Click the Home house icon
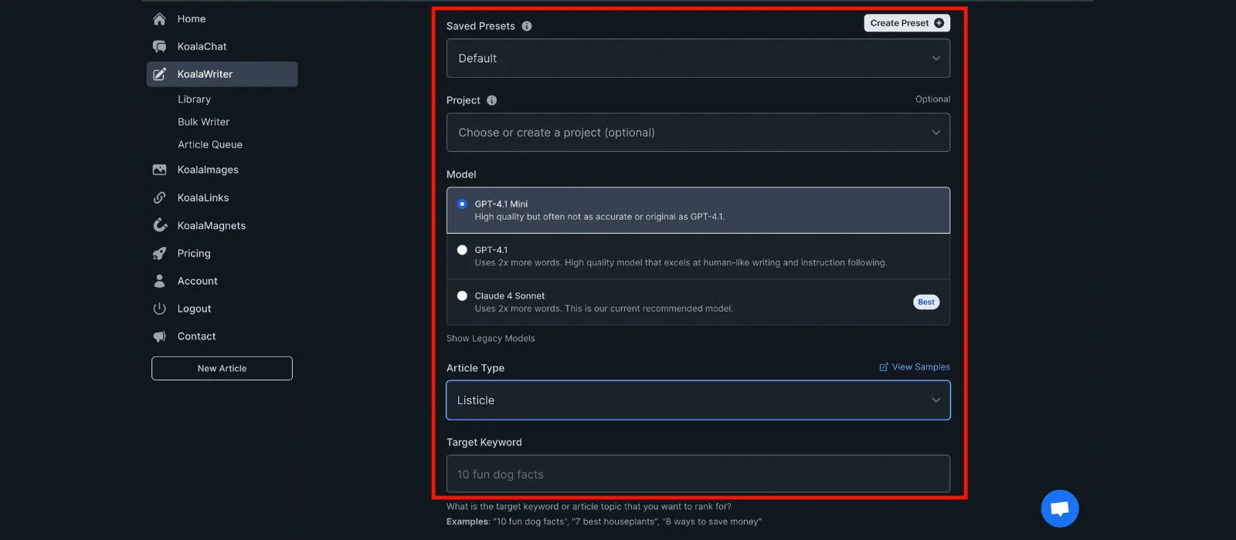Viewport: 1236px width, 540px height. click(159, 19)
